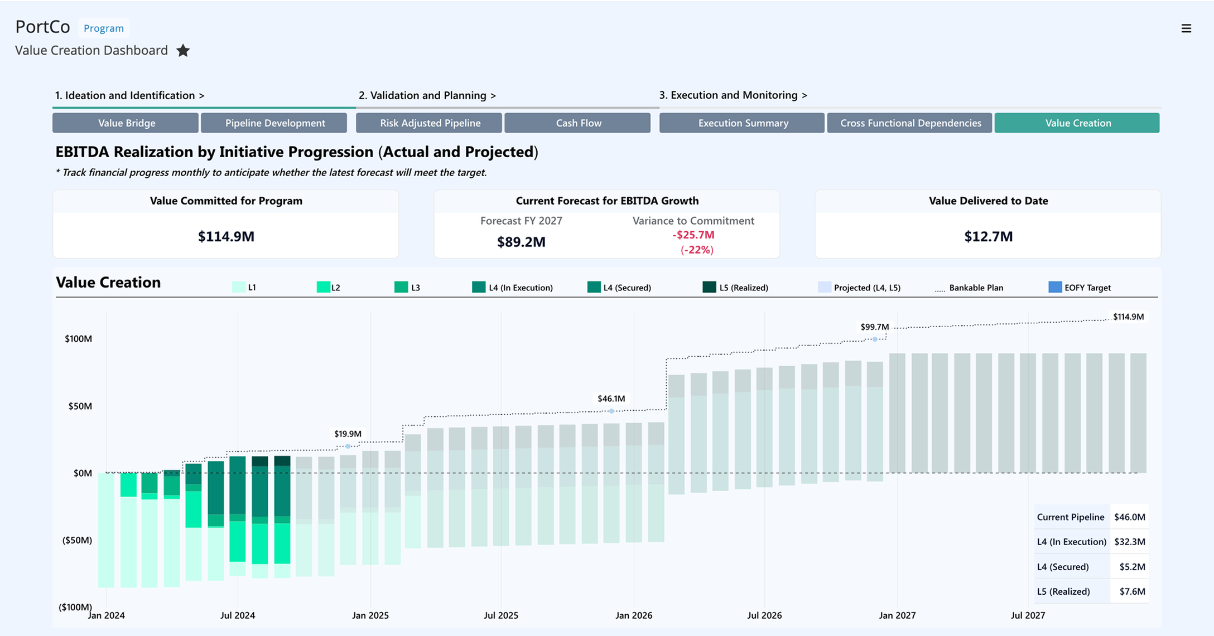Open Cross Functional Dependencies view
Screen dimensions: 1214x636
coord(910,123)
